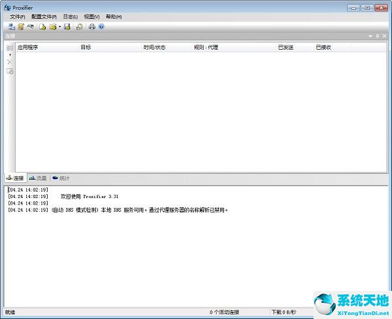Open the Proxy Servers settings icon
Viewport: 392px width, 319px height.
[11, 27]
